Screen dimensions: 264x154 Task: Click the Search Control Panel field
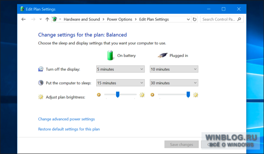coord(222,19)
